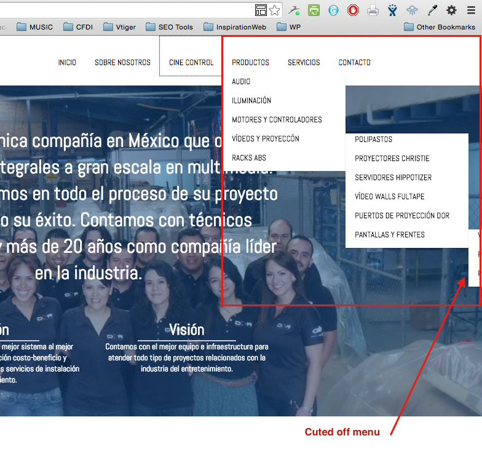Screen dimensions: 482x457
Task: Choose VÍDEO WALLS FULTAPE option
Action: pyautogui.click(x=389, y=196)
